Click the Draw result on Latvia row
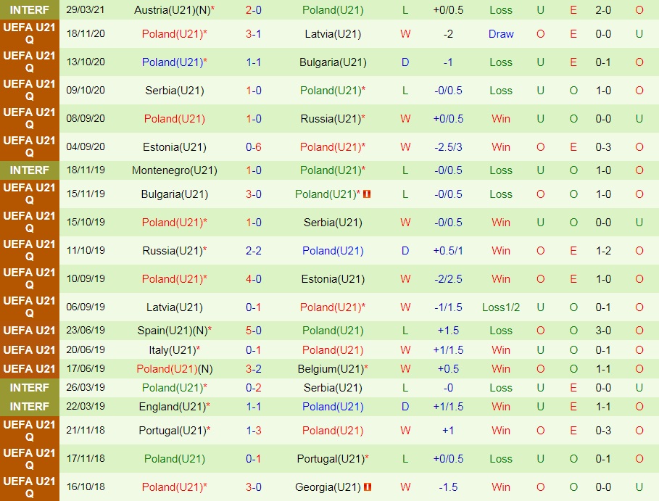 [x=501, y=34]
